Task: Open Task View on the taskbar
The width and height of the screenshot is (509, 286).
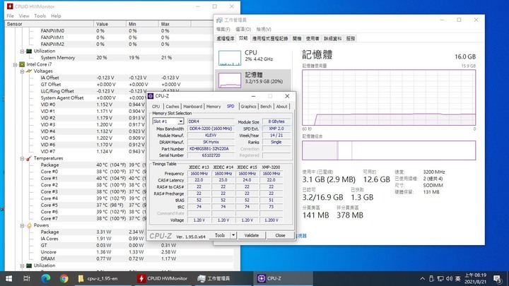Action: (27, 278)
